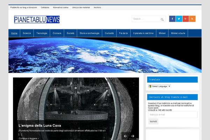Screen dimensions: 210x140
Task: Open the Misteri e burle menu item
Action: point(178,33)
